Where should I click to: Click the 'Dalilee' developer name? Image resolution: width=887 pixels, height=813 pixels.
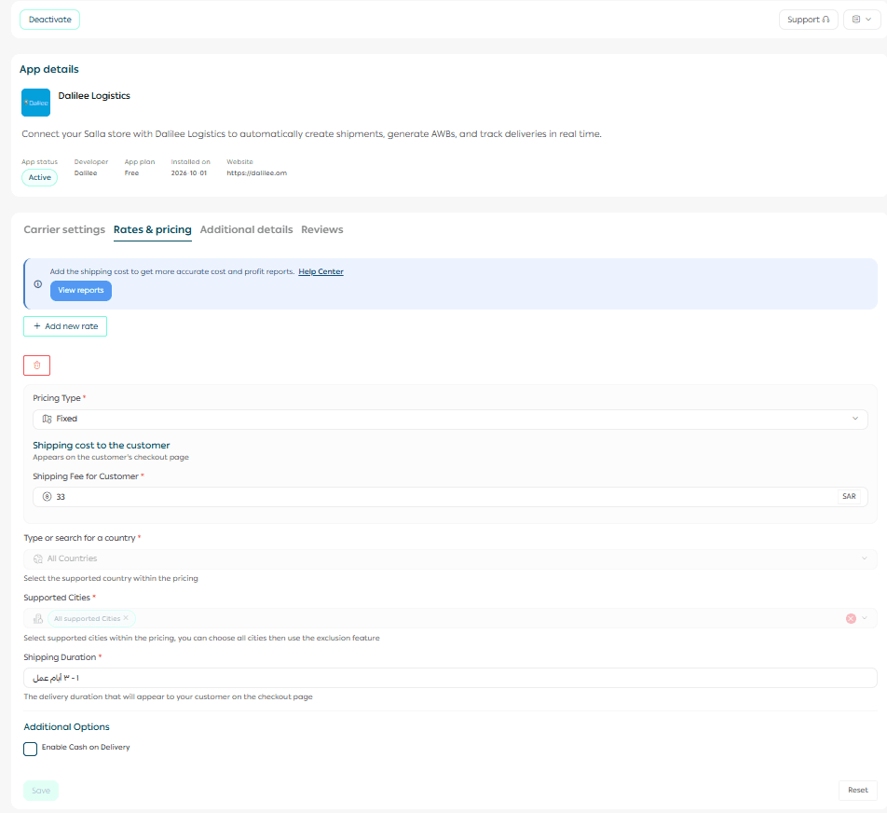point(86,173)
